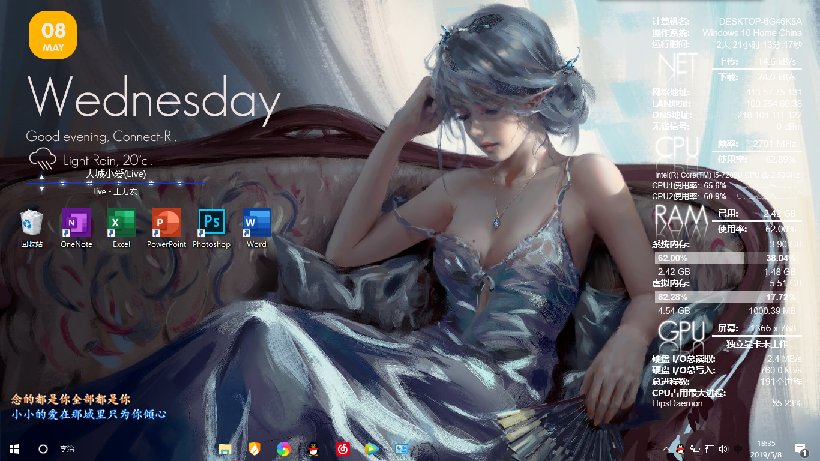The width and height of the screenshot is (820, 461).
Task: Open the network tray icon
Action: tap(710, 448)
